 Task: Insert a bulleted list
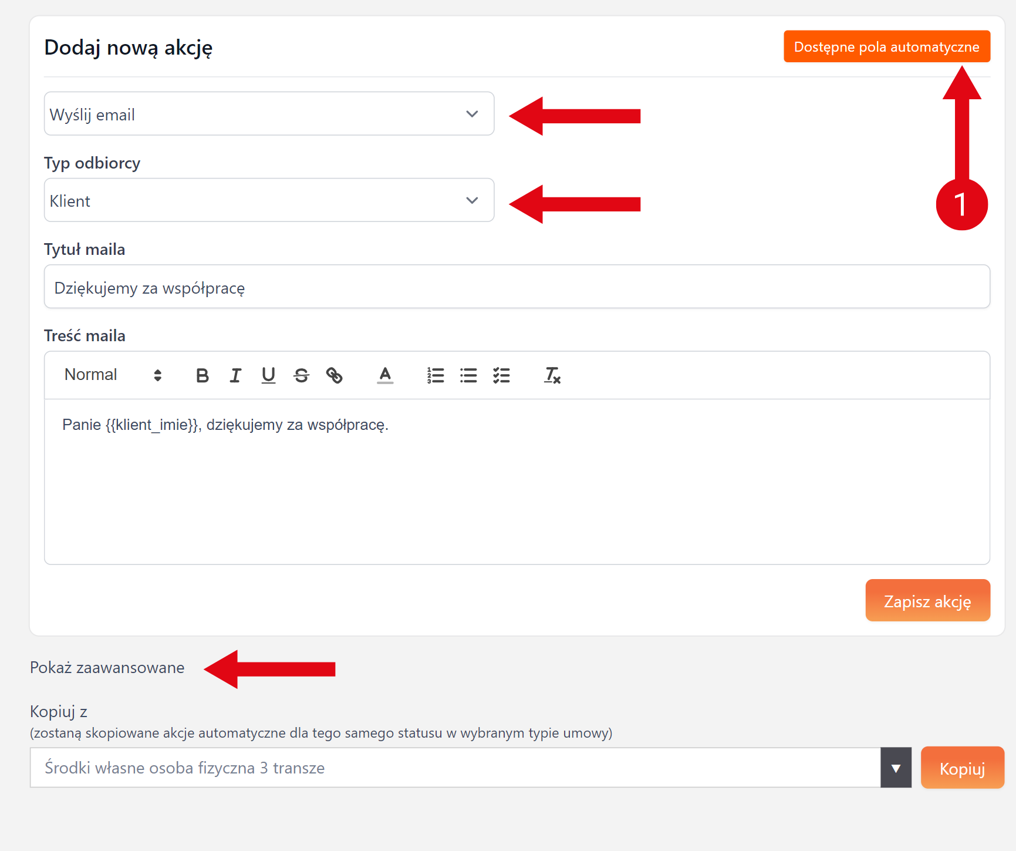click(468, 375)
